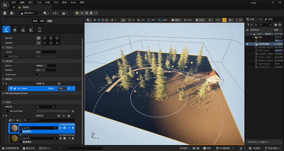Open the Zen服务器 status button

pos(226,148)
